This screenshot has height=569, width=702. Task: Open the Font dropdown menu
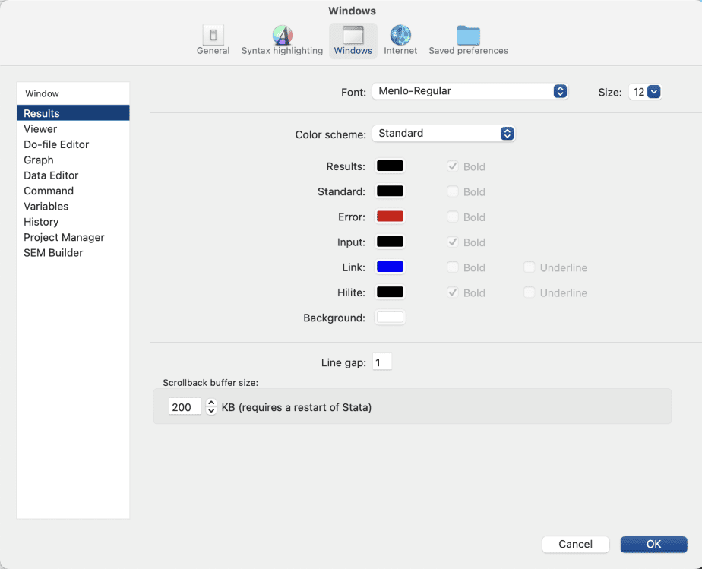point(470,91)
